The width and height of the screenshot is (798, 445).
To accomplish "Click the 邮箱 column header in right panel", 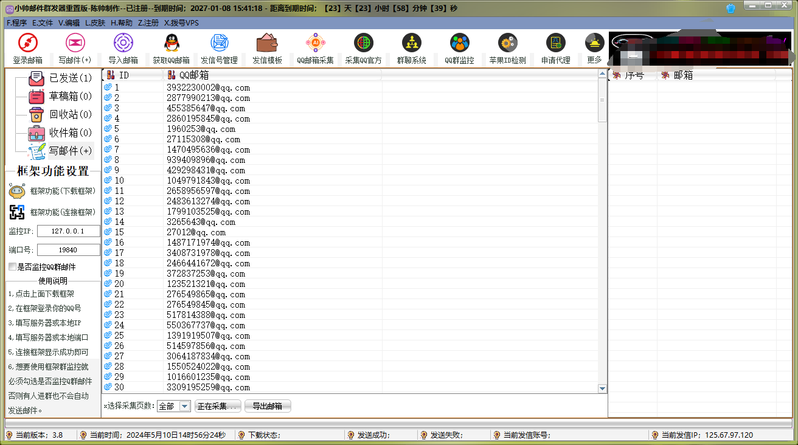I will (716, 75).
